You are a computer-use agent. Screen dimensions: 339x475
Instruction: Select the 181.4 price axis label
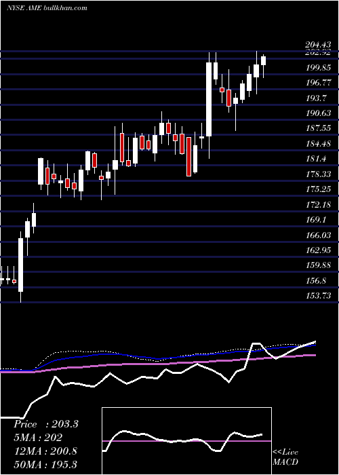[x=316, y=159]
